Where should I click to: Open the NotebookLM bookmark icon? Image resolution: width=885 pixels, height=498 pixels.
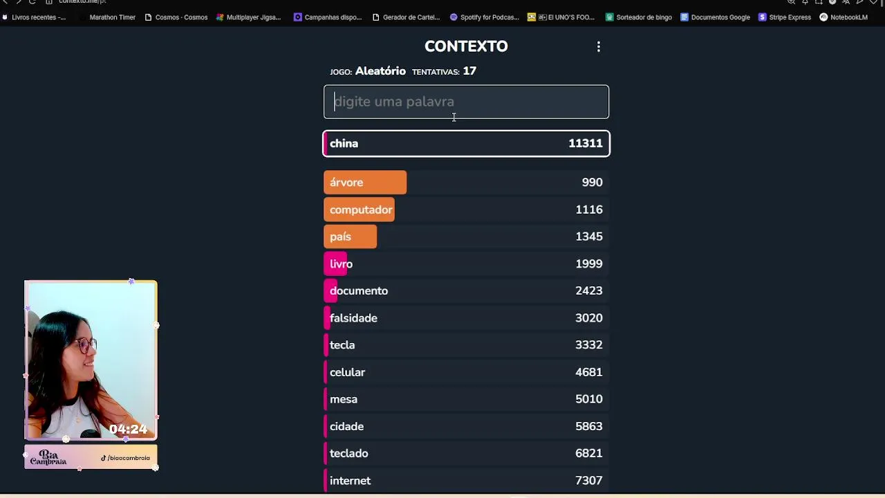pos(823,17)
